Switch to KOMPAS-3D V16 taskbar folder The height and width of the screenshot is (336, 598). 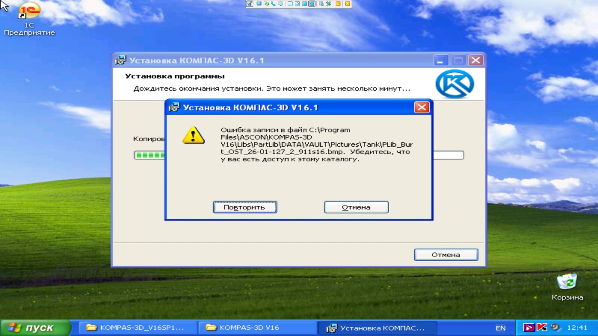coord(258,328)
